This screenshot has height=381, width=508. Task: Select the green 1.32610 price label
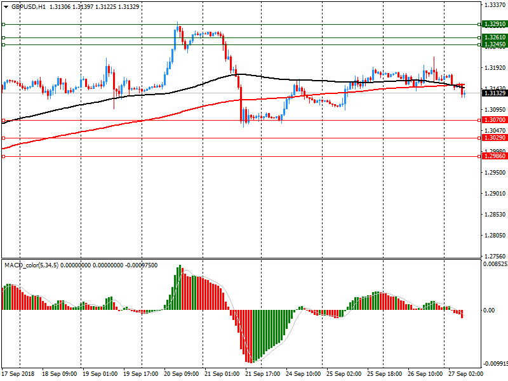(x=494, y=37)
